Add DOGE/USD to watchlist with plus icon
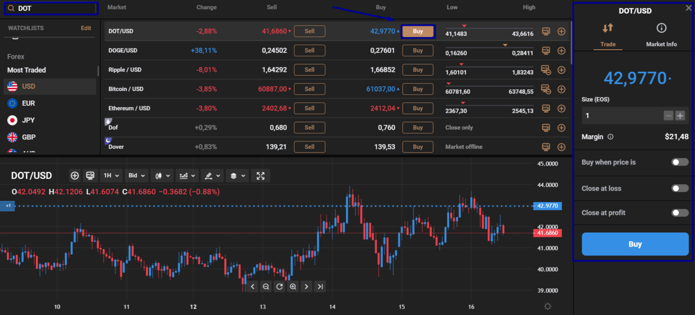This screenshot has width=695, height=315. click(561, 50)
